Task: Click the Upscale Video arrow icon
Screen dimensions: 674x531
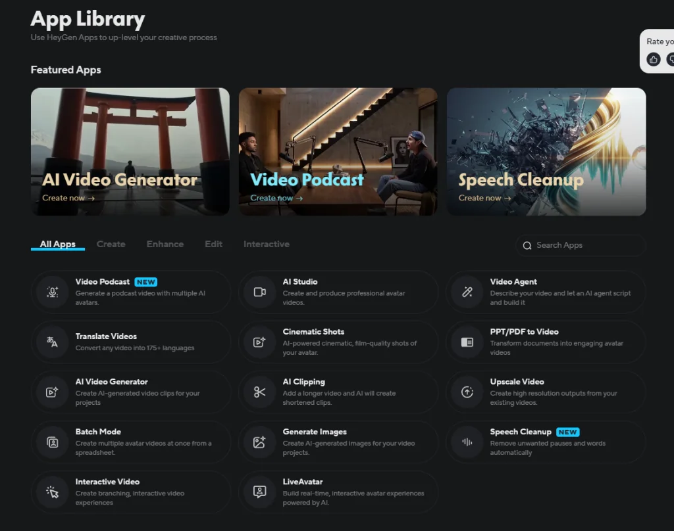Action: (x=467, y=392)
